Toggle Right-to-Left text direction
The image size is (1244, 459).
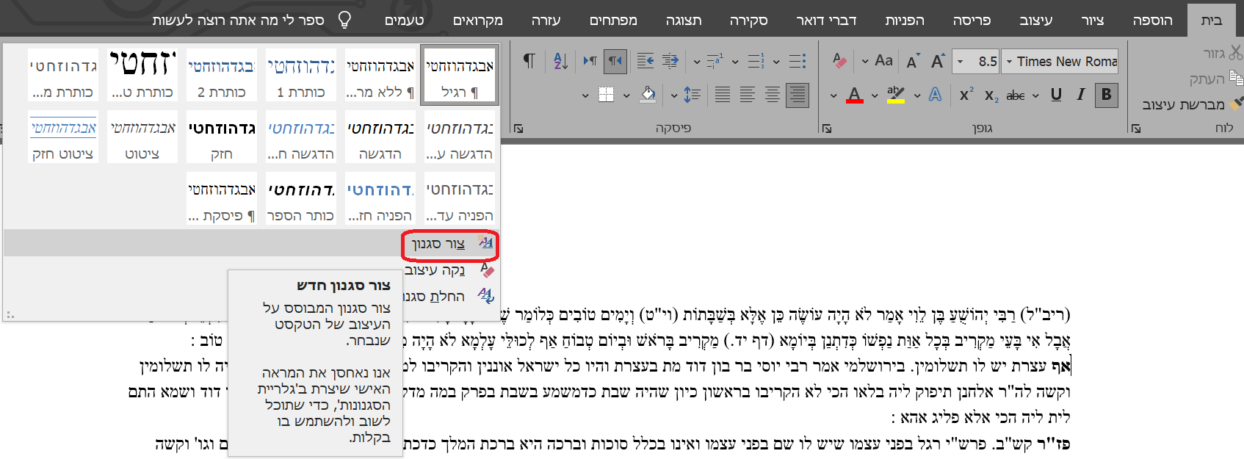point(615,61)
